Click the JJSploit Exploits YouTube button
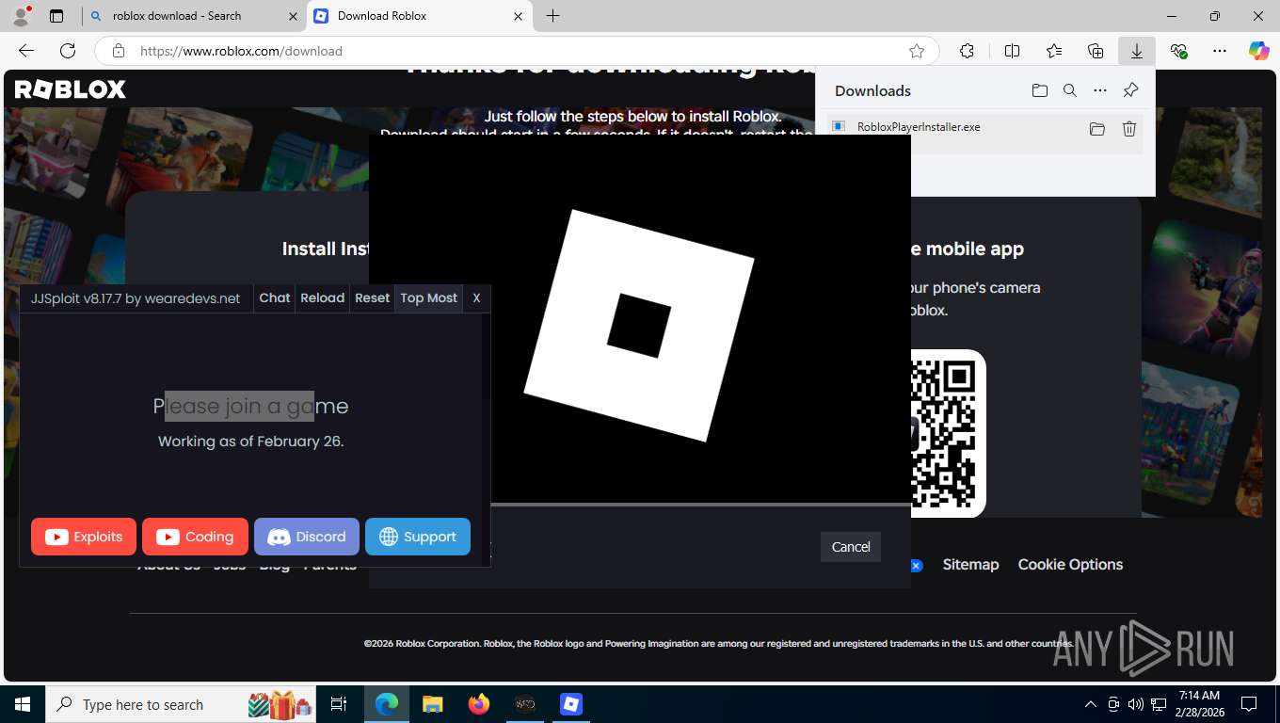1280x723 pixels. click(84, 537)
